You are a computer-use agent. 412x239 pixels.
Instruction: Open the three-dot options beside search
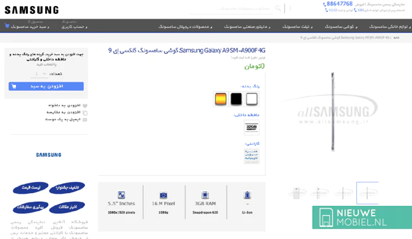(290, 9)
